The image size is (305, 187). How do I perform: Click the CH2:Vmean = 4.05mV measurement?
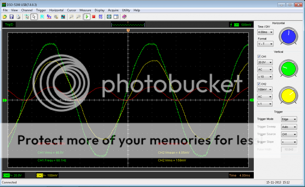point(174,153)
